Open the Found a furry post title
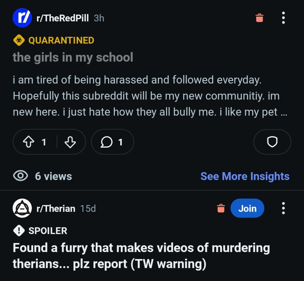304x281 pixels. 141,255
